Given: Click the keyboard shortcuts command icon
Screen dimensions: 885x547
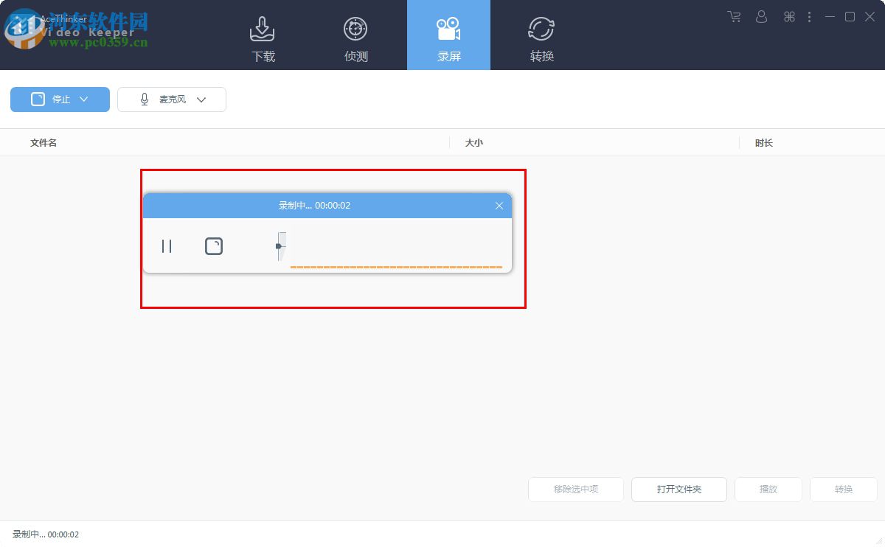Looking at the screenshot, I should point(788,16).
